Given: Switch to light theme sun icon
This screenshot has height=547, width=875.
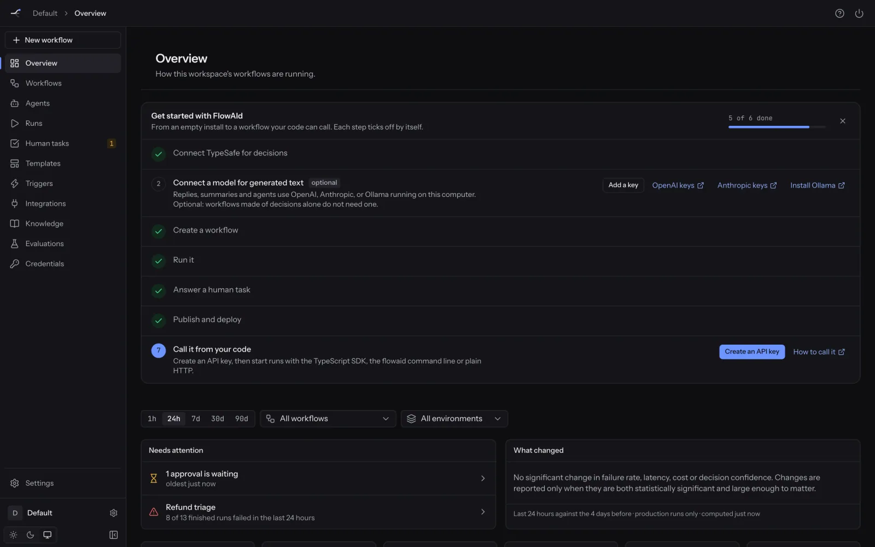Looking at the screenshot, I should tap(14, 535).
